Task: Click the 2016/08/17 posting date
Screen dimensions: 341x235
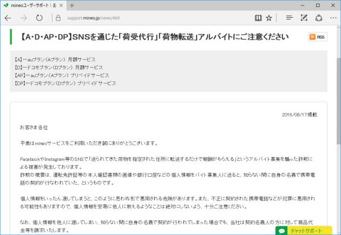Action: (x=299, y=115)
